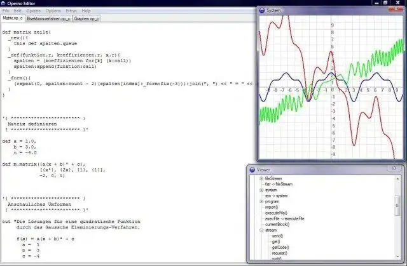Select import() in the Viewer tree
The width and height of the screenshot is (407, 266).
coord(272,207)
